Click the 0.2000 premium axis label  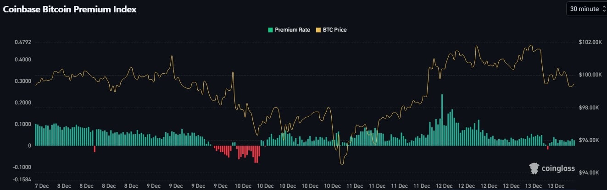pos(22,103)
